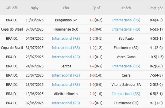This screenshot has width=165, height=108.
Task: Click the Phạt góc column header
Action: tap(156, 8)
